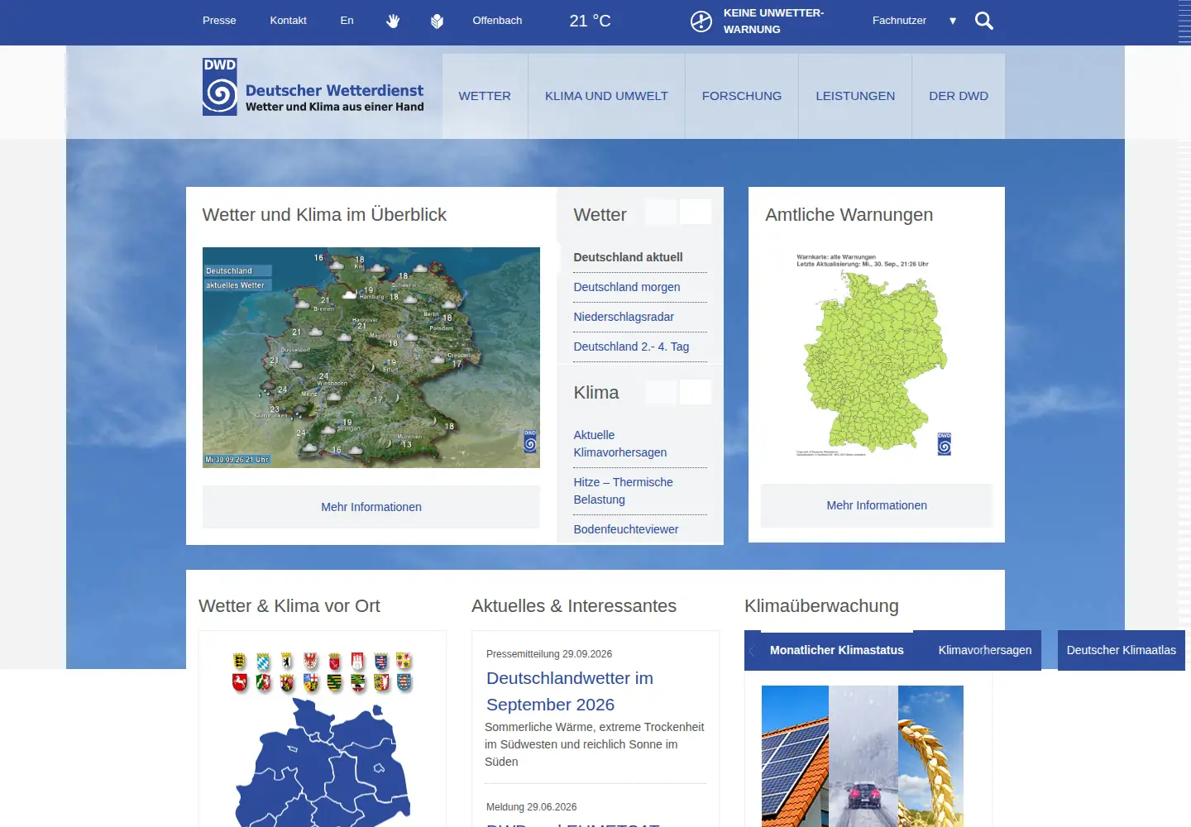Open the green Warnkarte warning map
Screen dimensions: 1191x827
pyautogui.click(x=874, y=354)
